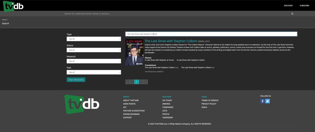Click 'TheTVDB Series #289574' text

(x=154, y=72)
